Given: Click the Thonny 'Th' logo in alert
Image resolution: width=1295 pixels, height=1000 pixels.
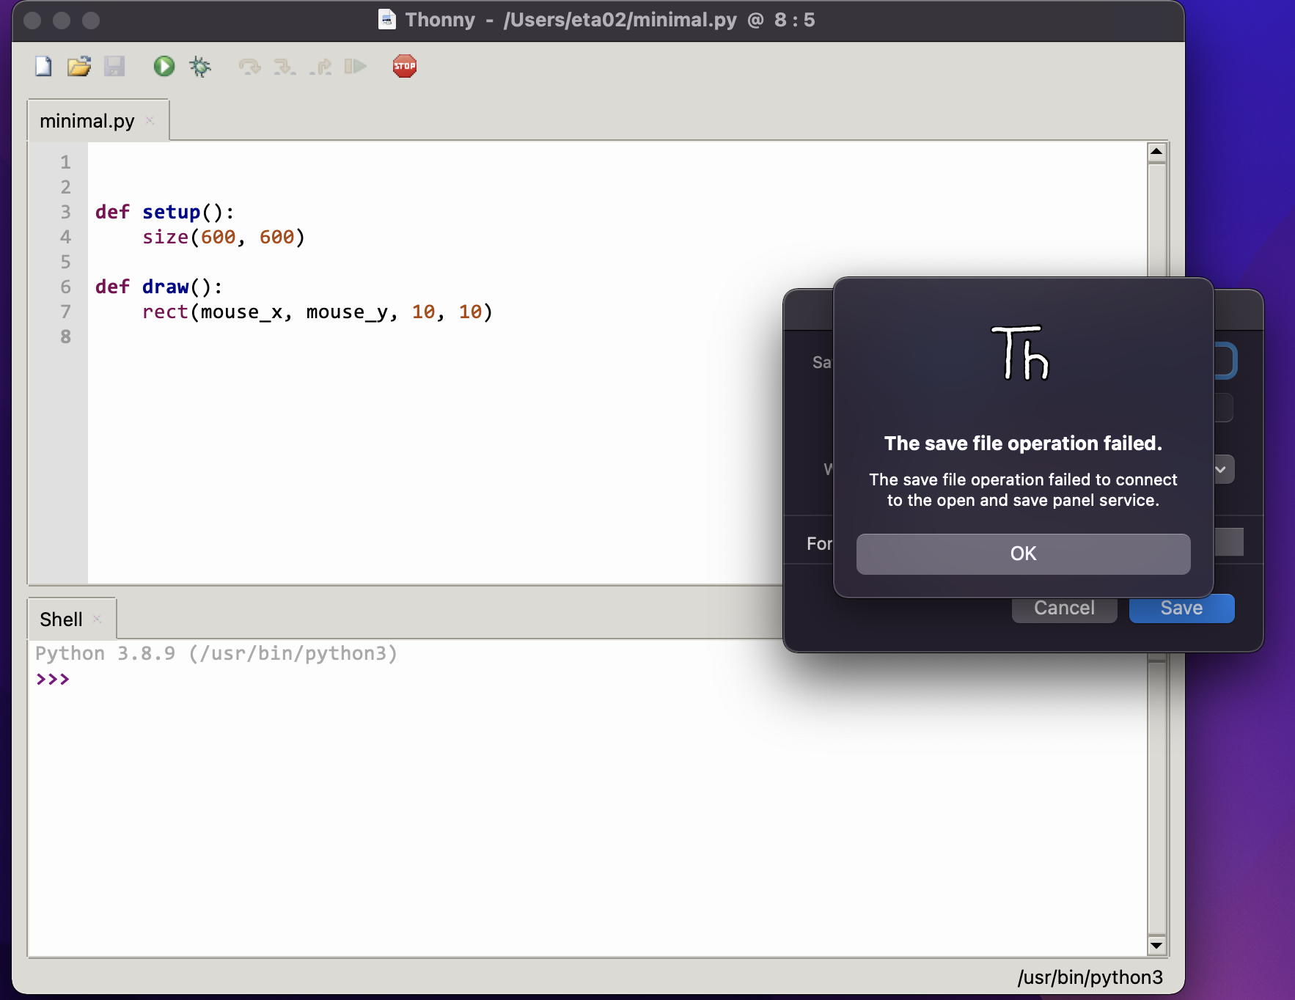Looking at the screenshot, I should click(x=1021, y=353).
